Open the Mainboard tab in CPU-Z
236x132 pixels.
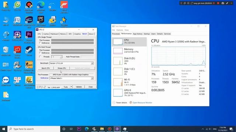(x=54, y=34)
